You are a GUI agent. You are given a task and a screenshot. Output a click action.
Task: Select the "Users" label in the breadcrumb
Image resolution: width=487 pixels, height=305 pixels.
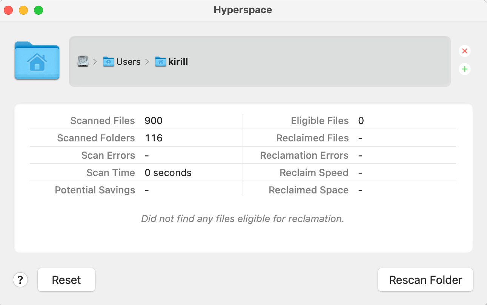coord(128,61)
